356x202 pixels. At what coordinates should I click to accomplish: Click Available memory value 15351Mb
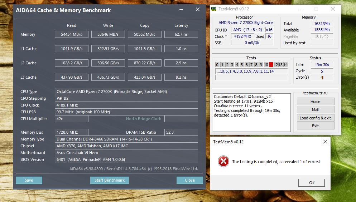point(322,30)
